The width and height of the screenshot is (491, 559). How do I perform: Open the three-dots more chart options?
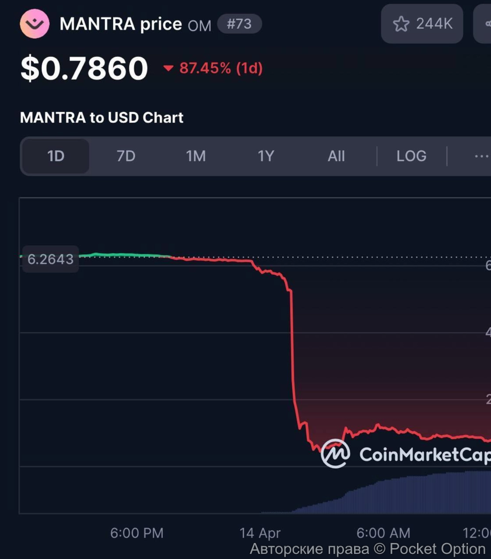pyautogui.click(x=481, y=156)
